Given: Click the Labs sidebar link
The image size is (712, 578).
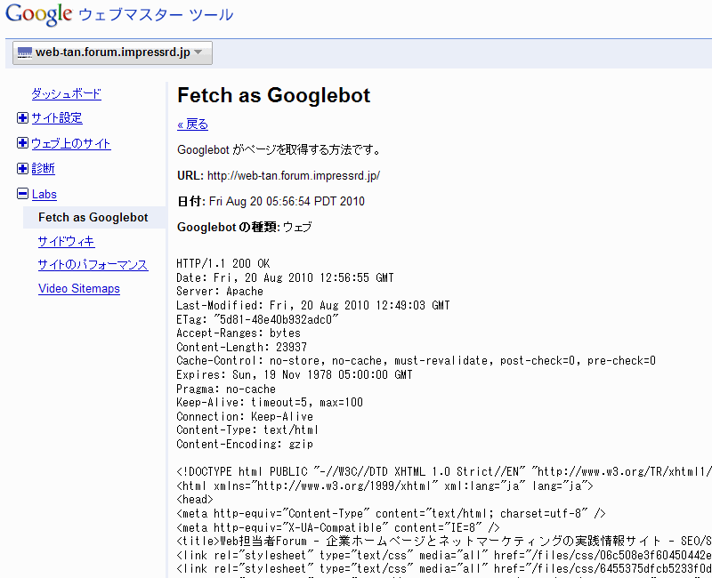Looking at the screenshot, I should click(44, 194).
